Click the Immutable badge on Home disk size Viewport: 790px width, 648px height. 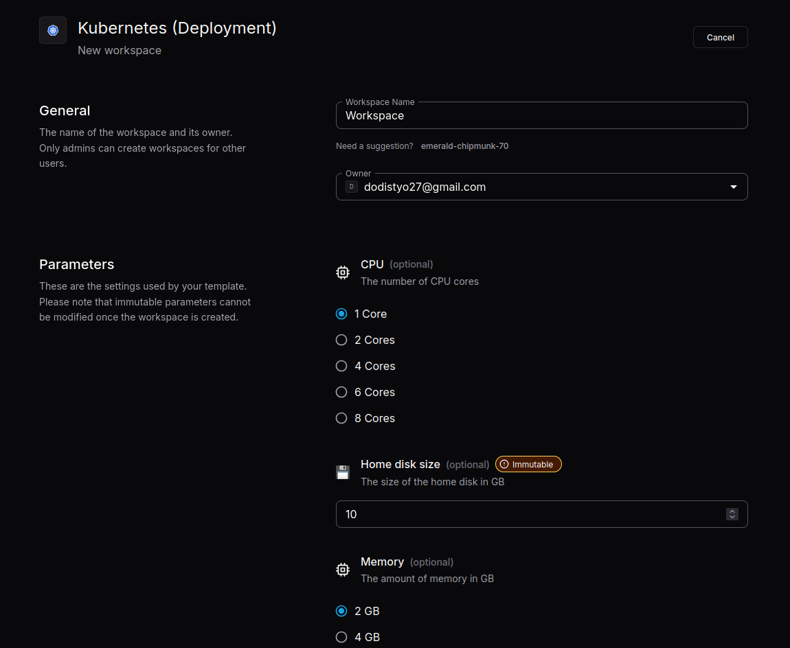click(528, 464)
